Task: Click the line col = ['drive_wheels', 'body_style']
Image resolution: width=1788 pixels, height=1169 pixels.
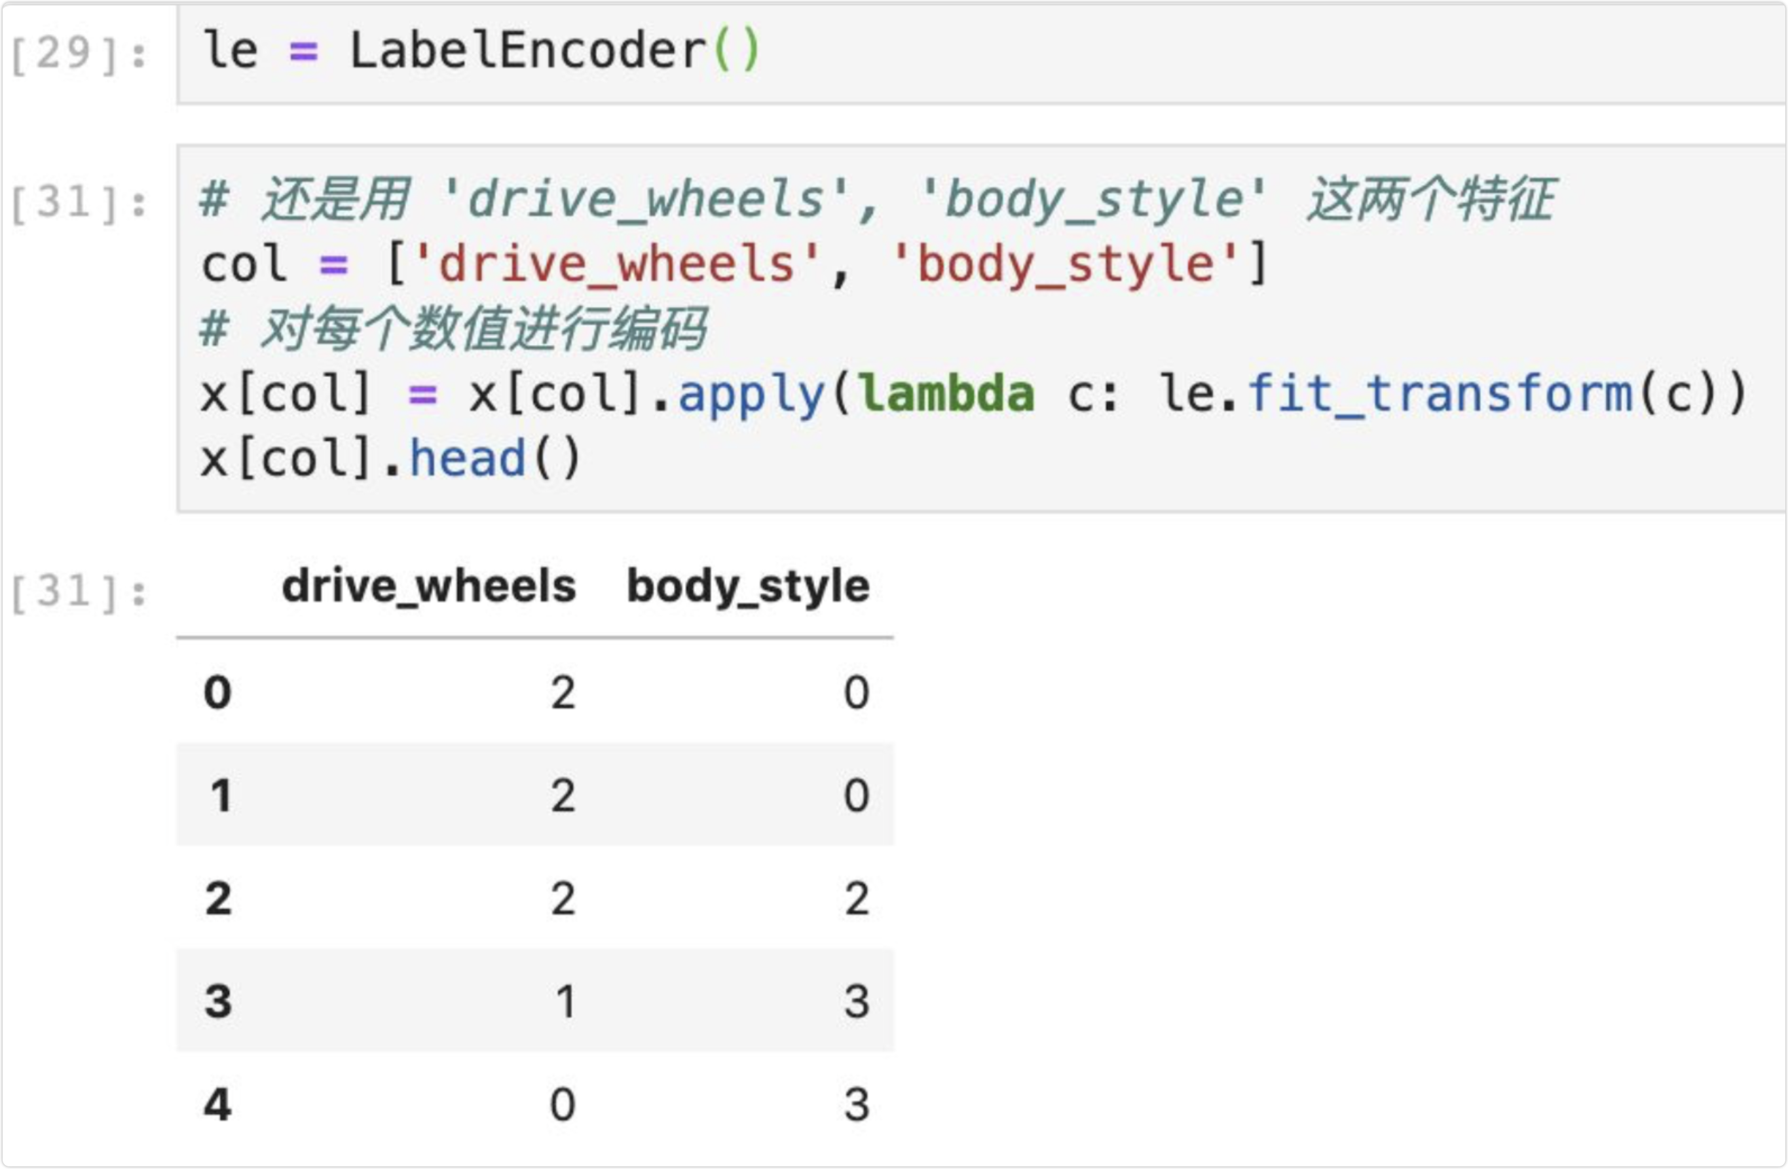Action: click(735, 264)
